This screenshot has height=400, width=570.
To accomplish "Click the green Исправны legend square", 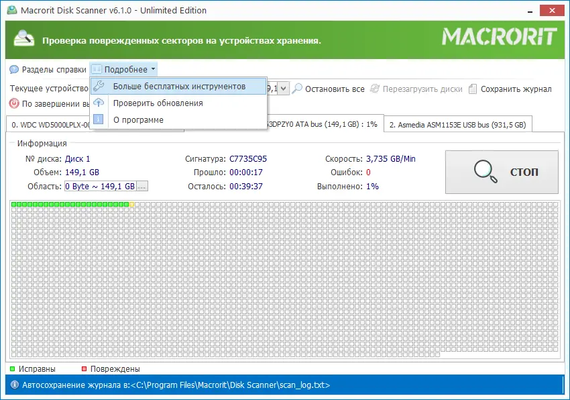I will pos(12,368).
